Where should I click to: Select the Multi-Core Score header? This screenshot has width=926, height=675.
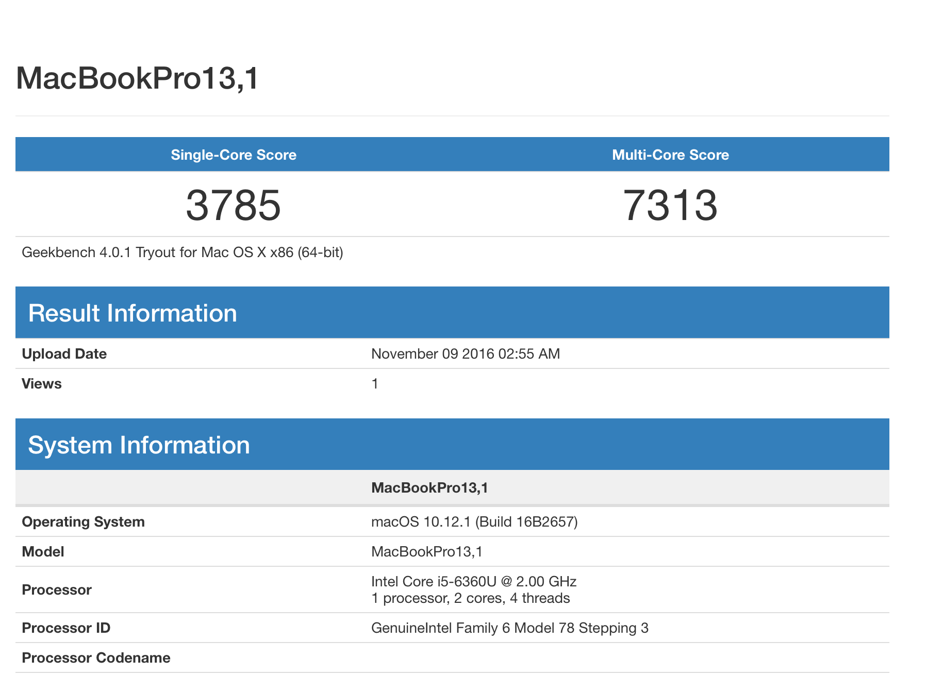point(670,155)
